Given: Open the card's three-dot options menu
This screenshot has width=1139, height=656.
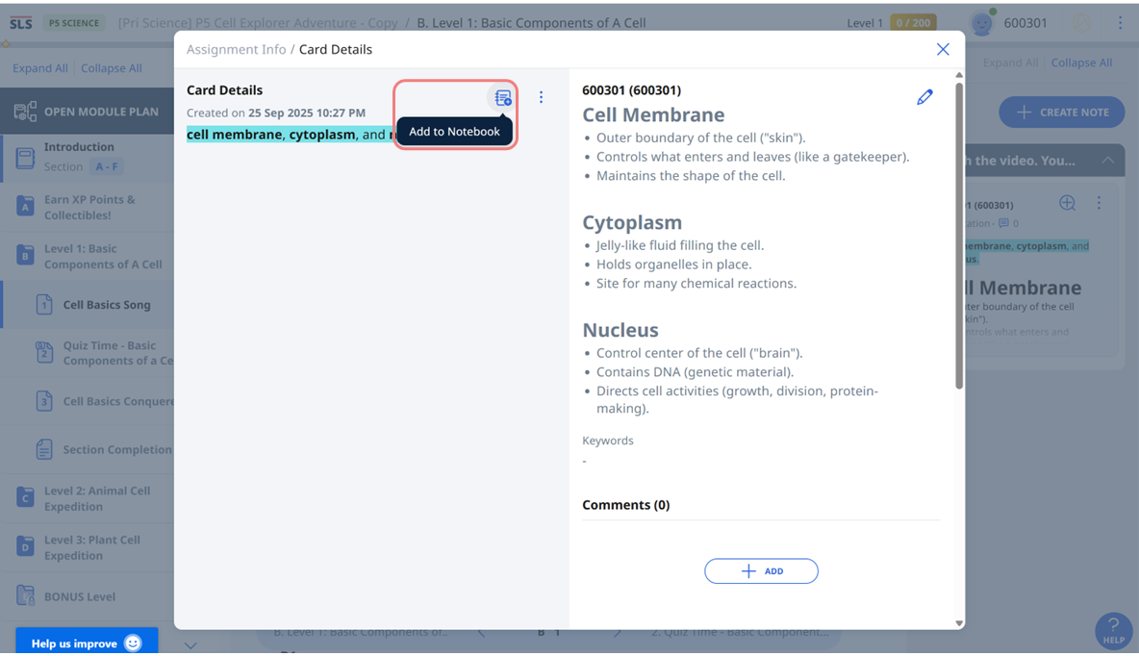Looking at the screenshot, I should [x=541, y=97].
